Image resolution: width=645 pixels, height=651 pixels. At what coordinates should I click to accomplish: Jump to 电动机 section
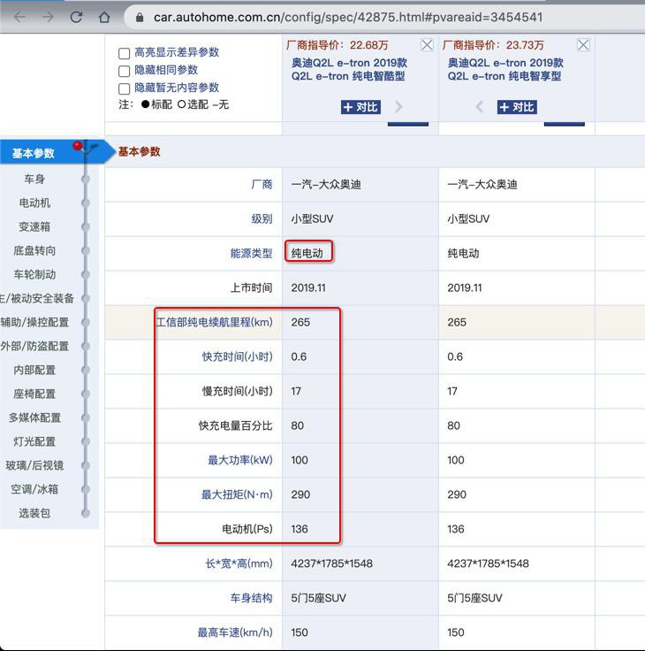[x=34, y=203]
